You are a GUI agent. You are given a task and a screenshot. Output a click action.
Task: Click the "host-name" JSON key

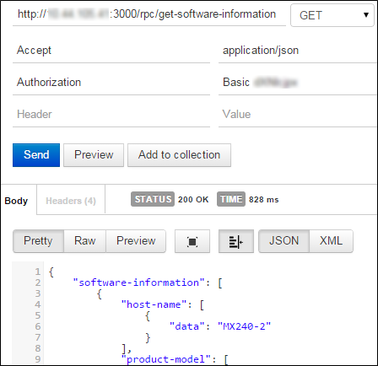(x=154, y=304)
